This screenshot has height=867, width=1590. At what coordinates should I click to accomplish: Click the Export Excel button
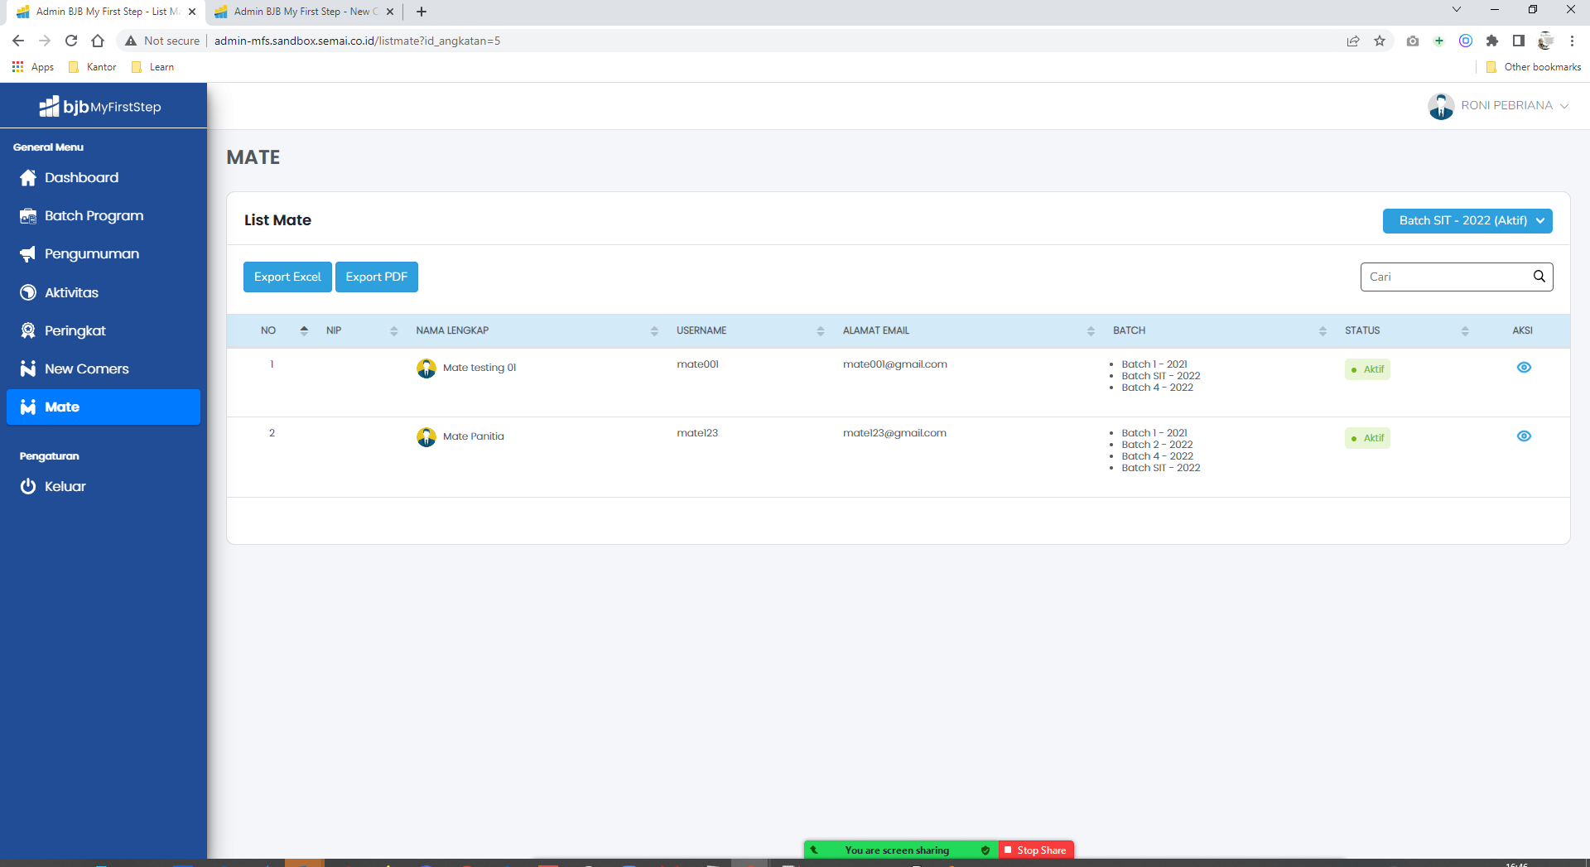pos(287,277)
